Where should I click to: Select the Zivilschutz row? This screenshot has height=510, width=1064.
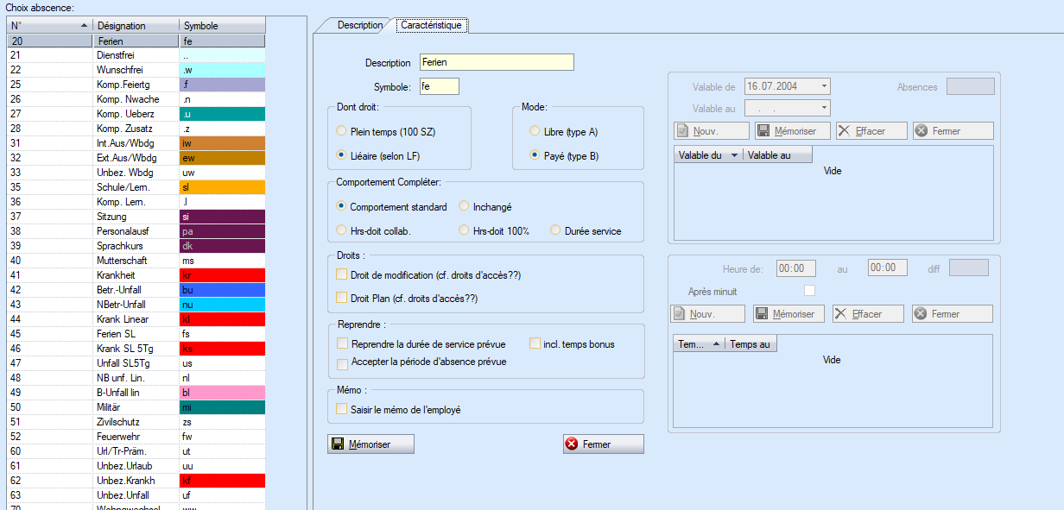pyautogui.click(x=136, y=421)
